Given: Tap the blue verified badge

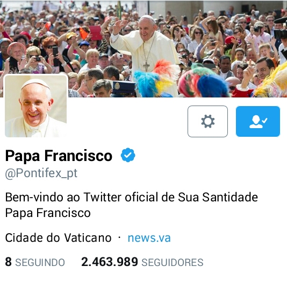Looking at the screenshot, I should [128, 155].
